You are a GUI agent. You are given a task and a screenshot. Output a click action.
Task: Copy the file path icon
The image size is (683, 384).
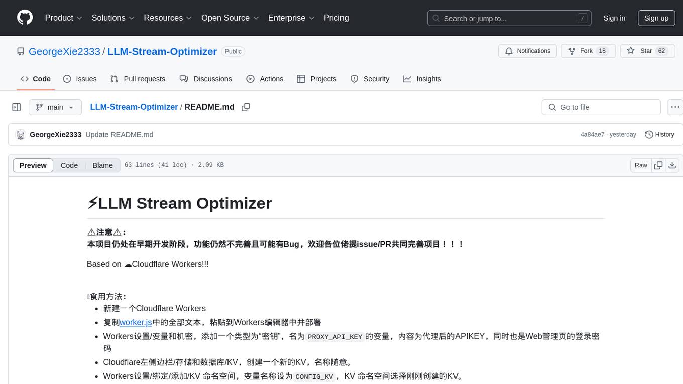click(x=246, y=107)
